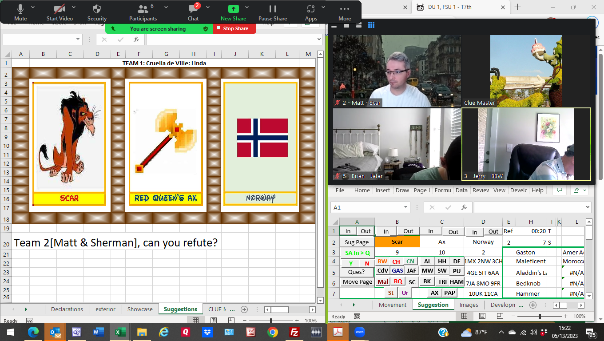The width and height of the screenshot is (604, 341).
Task: Open Zoom Chat panel
Action: tap(193, 12)
